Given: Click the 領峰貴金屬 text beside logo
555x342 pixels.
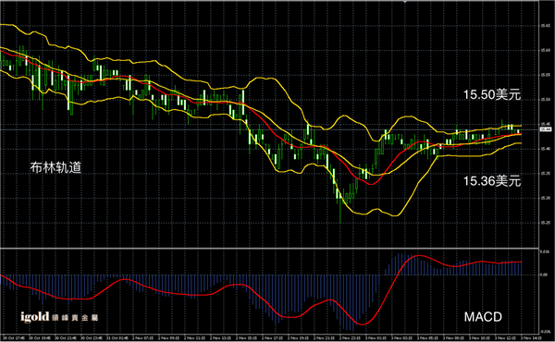Looking at the screenshot, I should [75, 318].
